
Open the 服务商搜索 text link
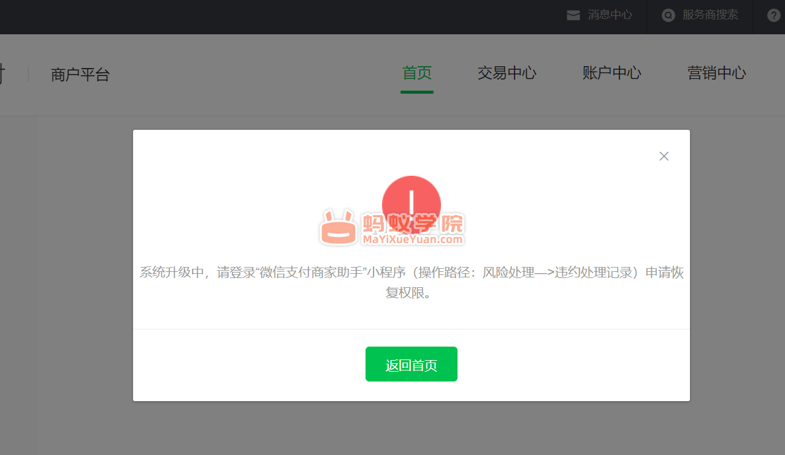point(710,15)
